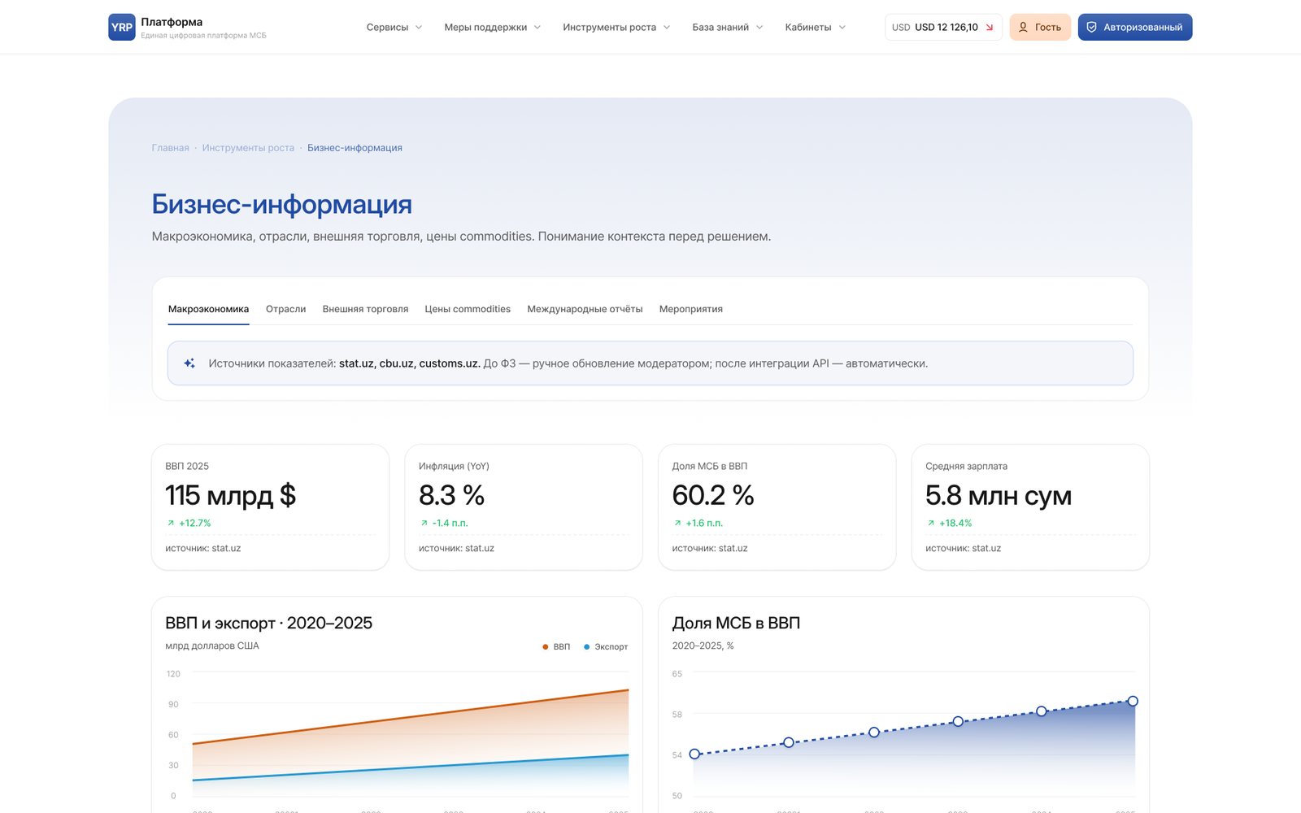Click the Авторизованный button
1301x813 pixels.
point(1135,27)
